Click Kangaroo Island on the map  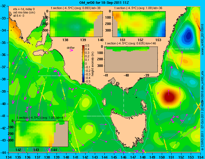[40, 53]
